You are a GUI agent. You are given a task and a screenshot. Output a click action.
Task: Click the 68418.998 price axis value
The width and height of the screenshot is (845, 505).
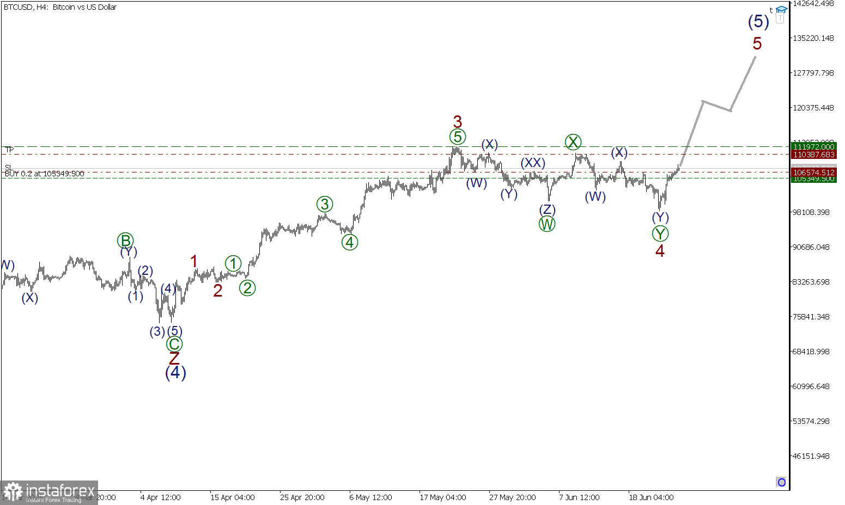(812, 352)
